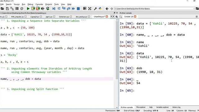
Task: Switch to the Help pane tab
Action: pos(151,107)
